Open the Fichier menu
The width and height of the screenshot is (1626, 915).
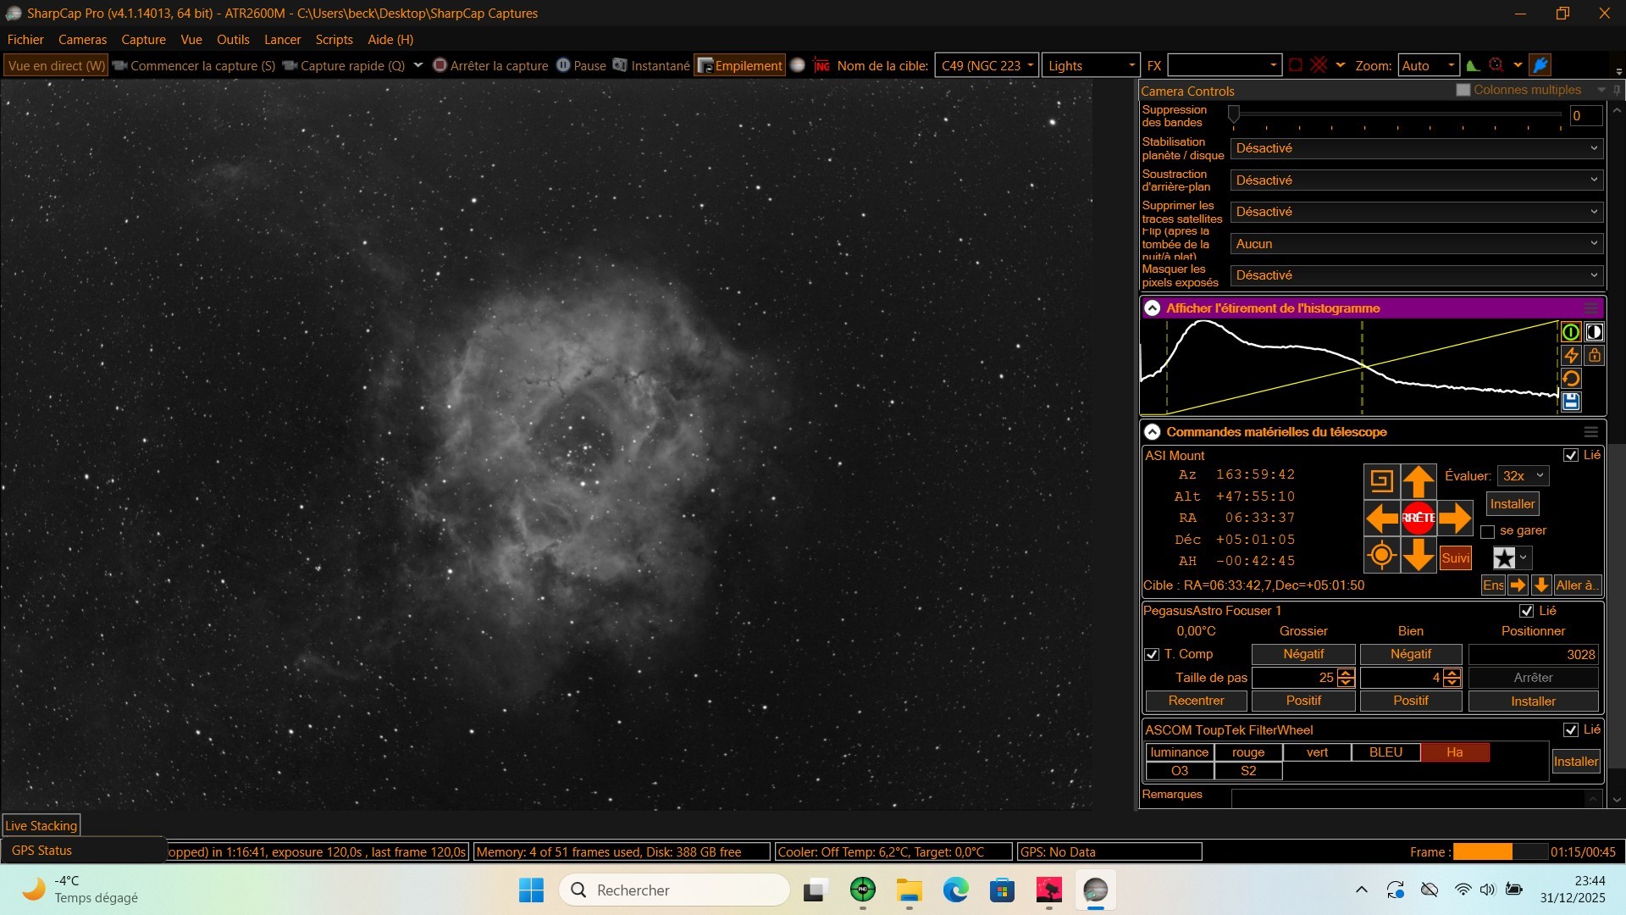[25, 40]
